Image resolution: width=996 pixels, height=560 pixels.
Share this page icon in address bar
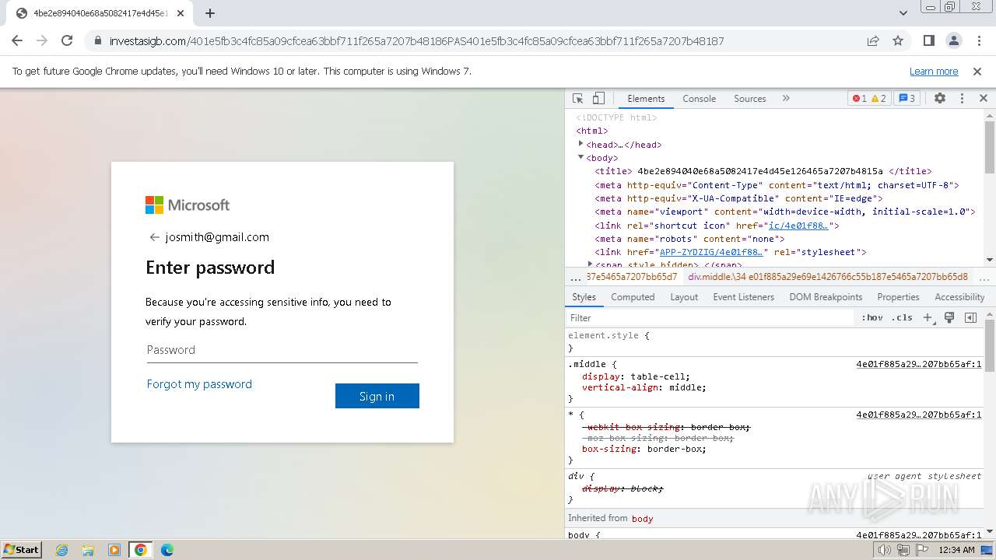pyautogui.click(x=873, y=41)
